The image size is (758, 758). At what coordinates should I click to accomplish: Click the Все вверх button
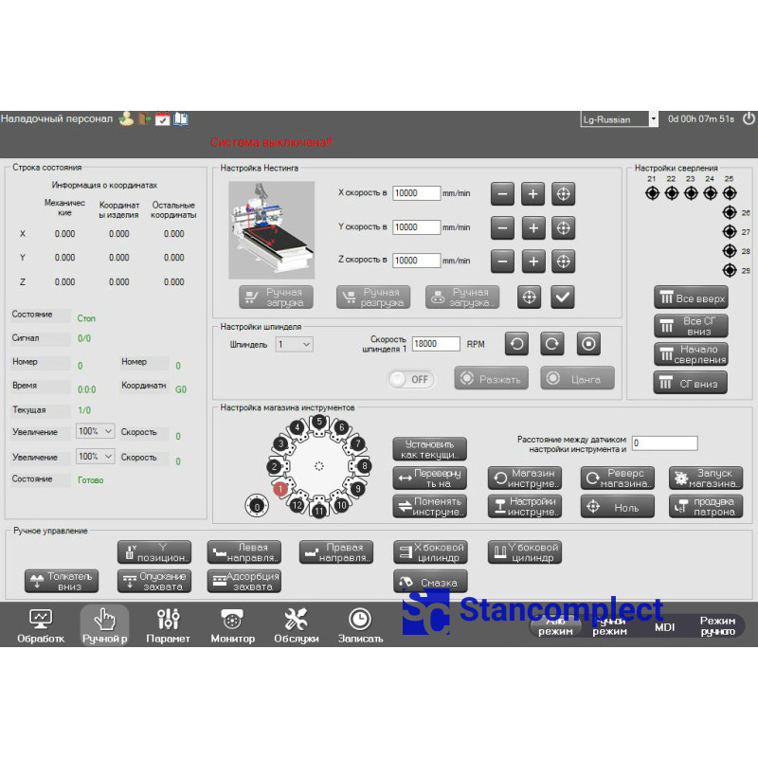click(691, 298)
